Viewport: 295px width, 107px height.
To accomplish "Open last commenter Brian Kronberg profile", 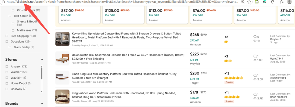I will coord(279,97).
